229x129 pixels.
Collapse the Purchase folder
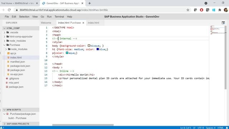coord(4,45)
